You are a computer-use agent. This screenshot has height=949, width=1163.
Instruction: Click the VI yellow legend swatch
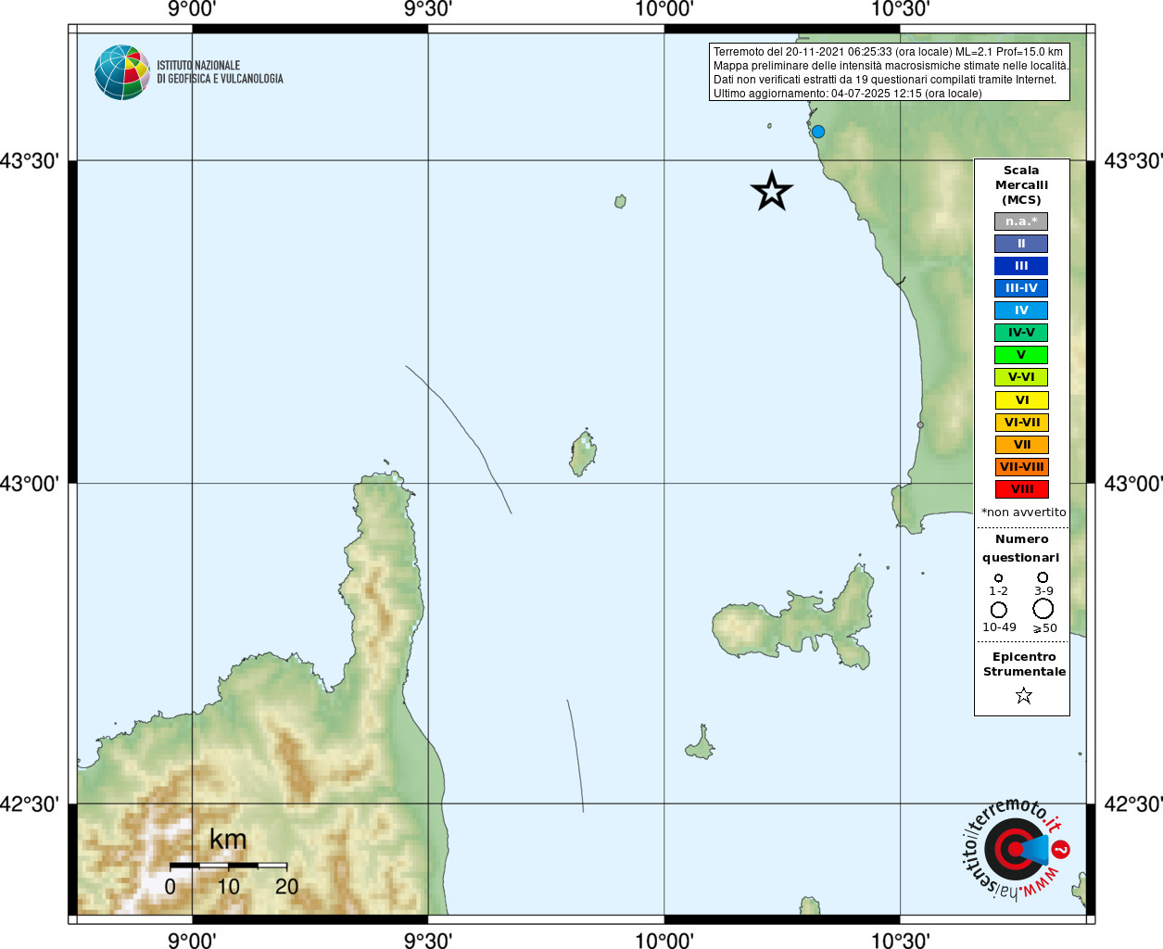pyautogui.click(x=1021, y=400)
